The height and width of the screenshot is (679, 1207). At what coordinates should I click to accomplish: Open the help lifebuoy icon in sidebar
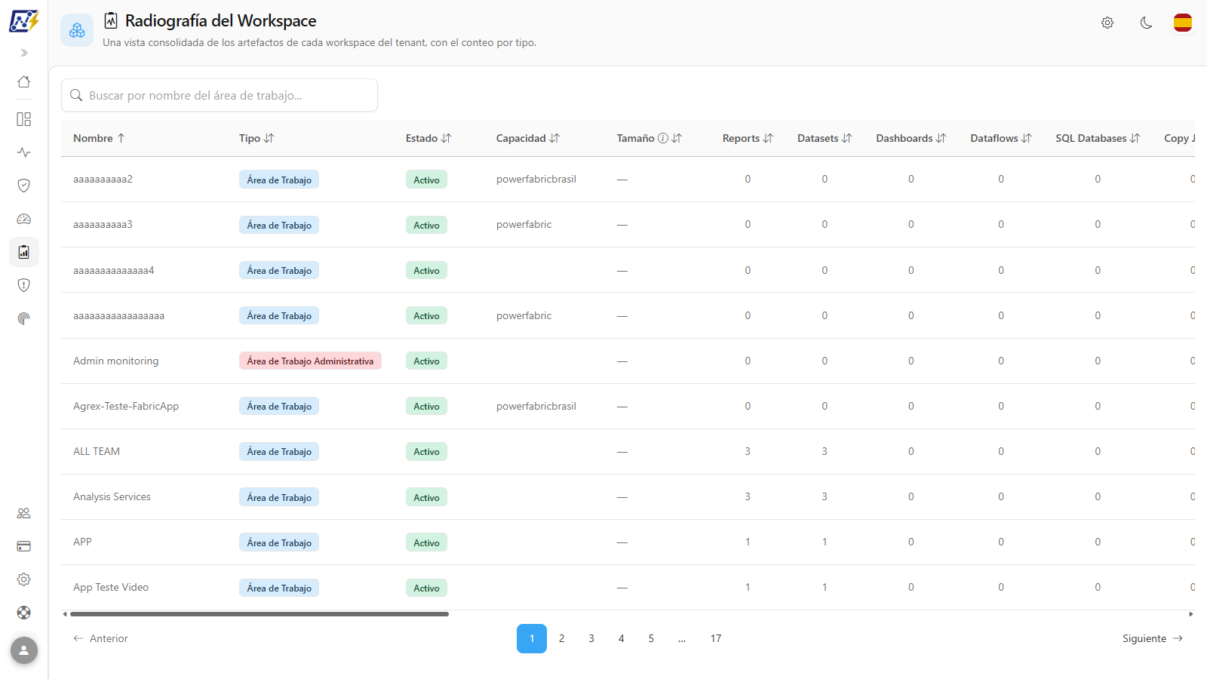coord(24,613)
